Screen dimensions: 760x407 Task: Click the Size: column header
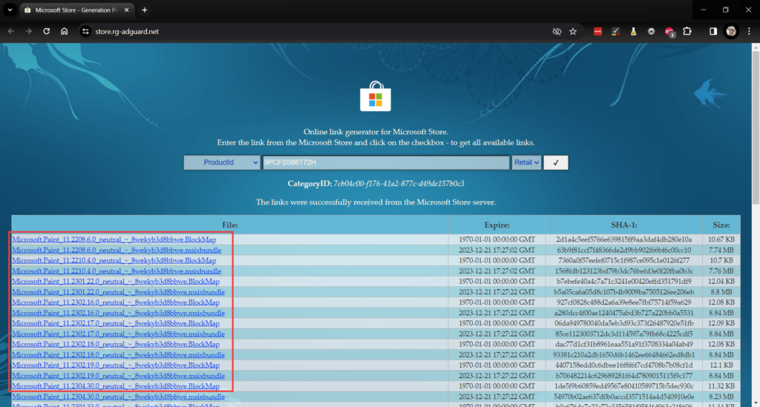pos(721,225)
